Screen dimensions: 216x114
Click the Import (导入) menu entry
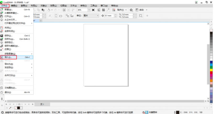(x=9, y=57)
